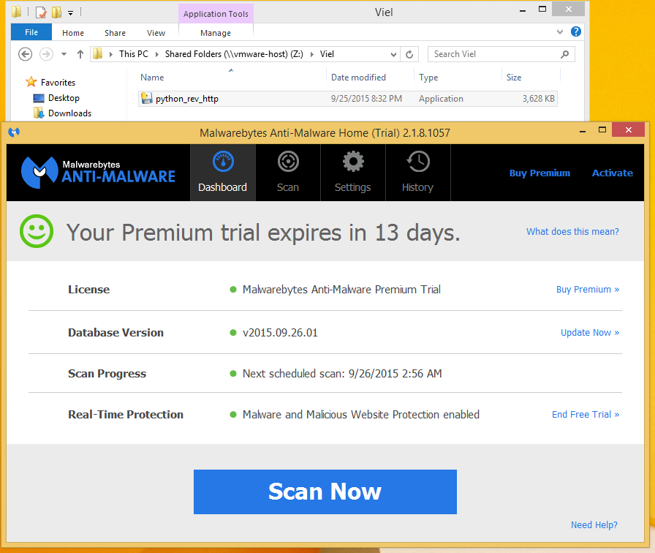Click the Next scheduled scan text

point(342,373)
